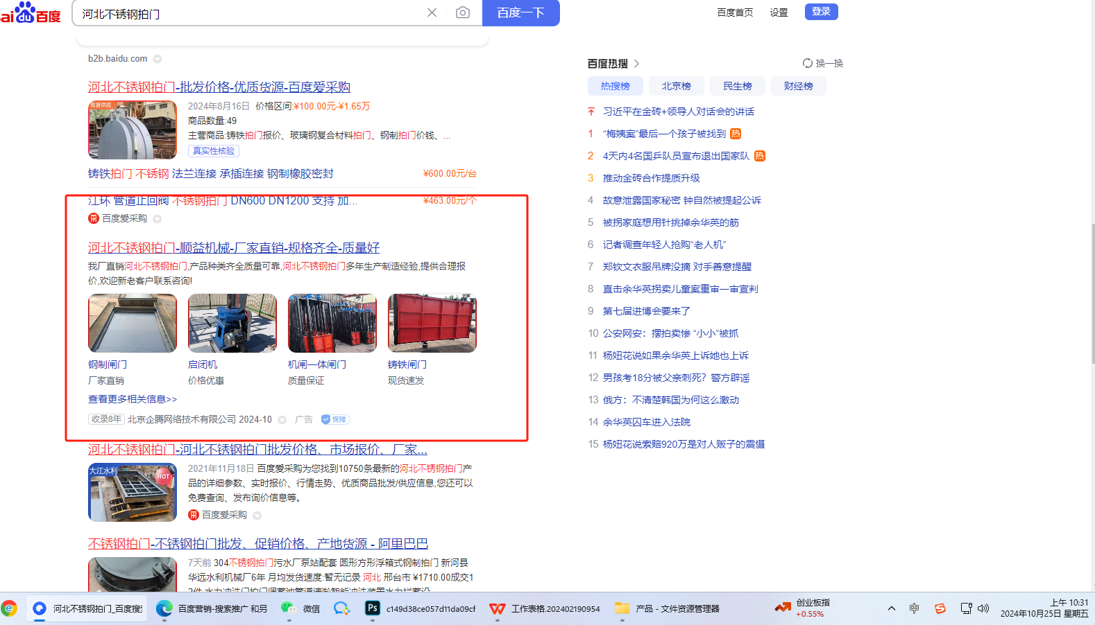Image resolution: width=1095 pixels, height=625 pixels.
Task: Open WeChat from the taskbar
Action: (289, 608)
